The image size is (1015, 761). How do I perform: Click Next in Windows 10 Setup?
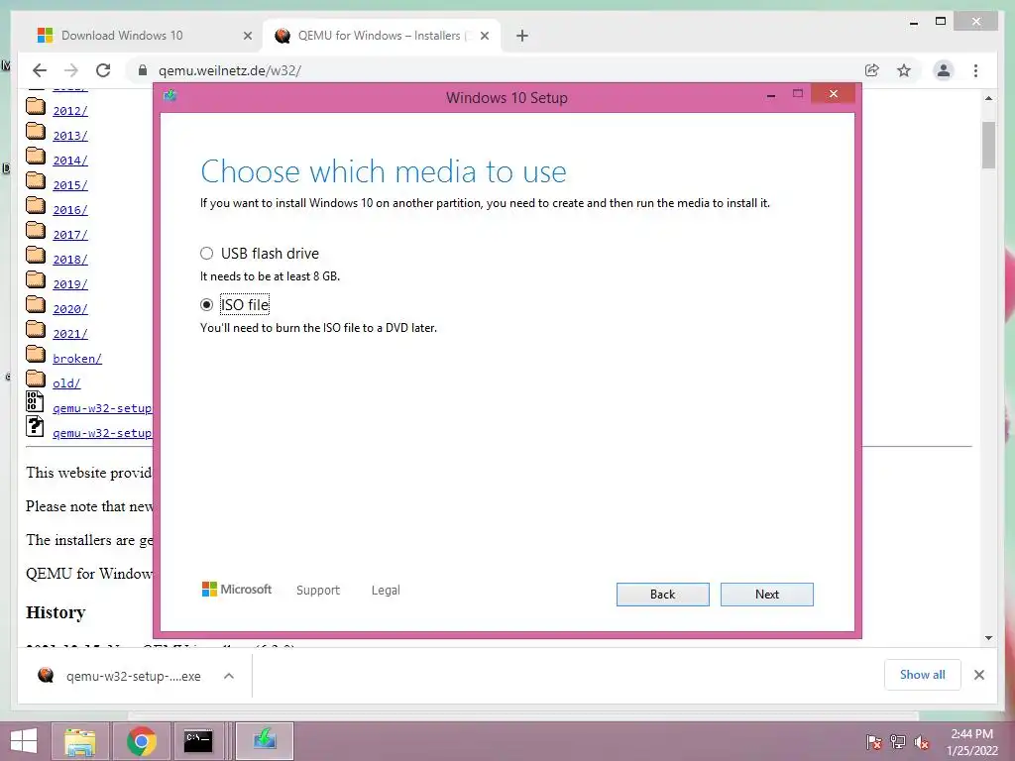766,595
